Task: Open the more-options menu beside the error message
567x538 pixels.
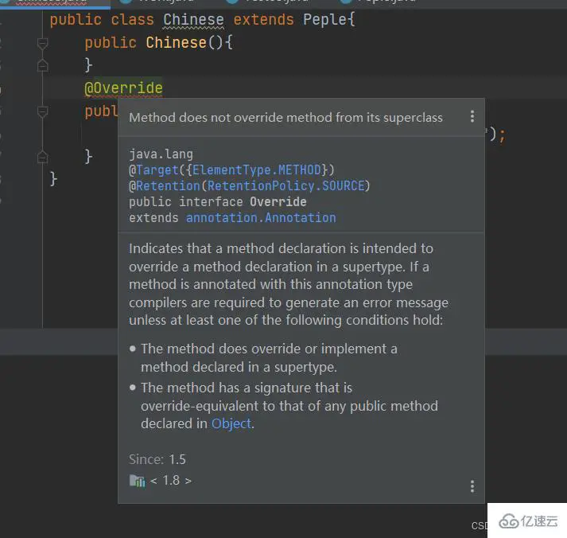Action: (472, 117)
